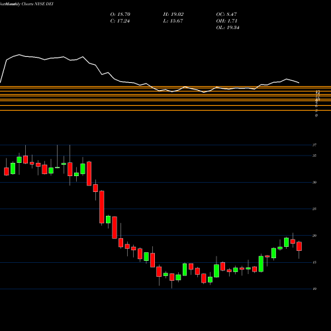The width and height of the screenshot is (331, 331).
Task: Click the 'OC: 8.47' reading
Action: click(226, 15)
